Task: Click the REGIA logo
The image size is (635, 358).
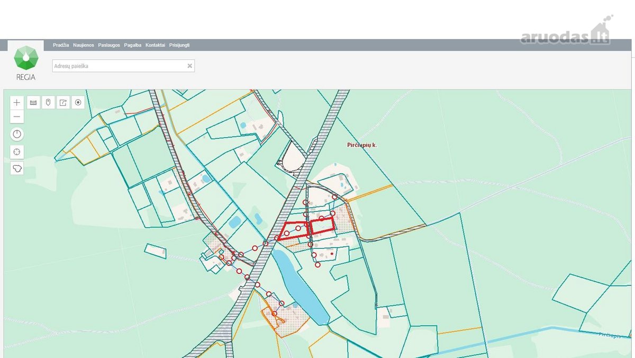Action: (26, 64)
